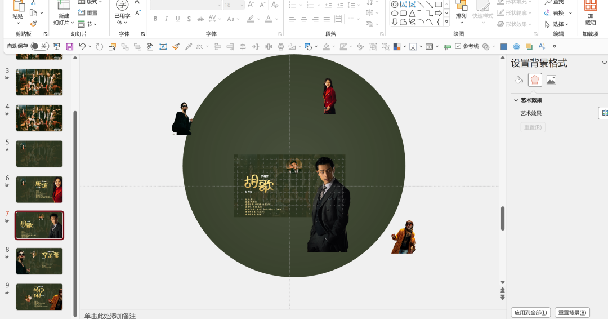Open the Effects pentagon tab in pane
608x319 pixels.
tap(535, 80)
